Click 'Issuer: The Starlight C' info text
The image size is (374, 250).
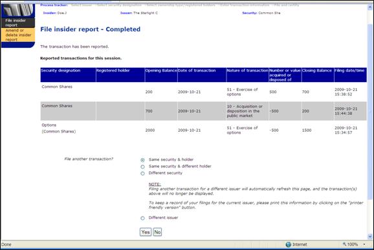(139, 13)
